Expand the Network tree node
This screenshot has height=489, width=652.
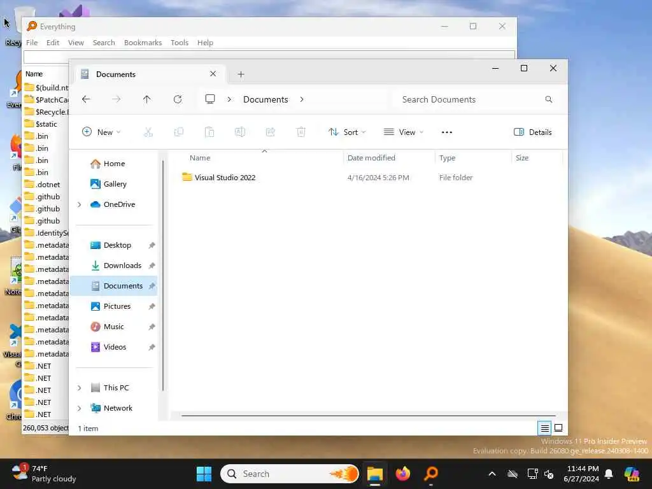click(x=80, y=408)
